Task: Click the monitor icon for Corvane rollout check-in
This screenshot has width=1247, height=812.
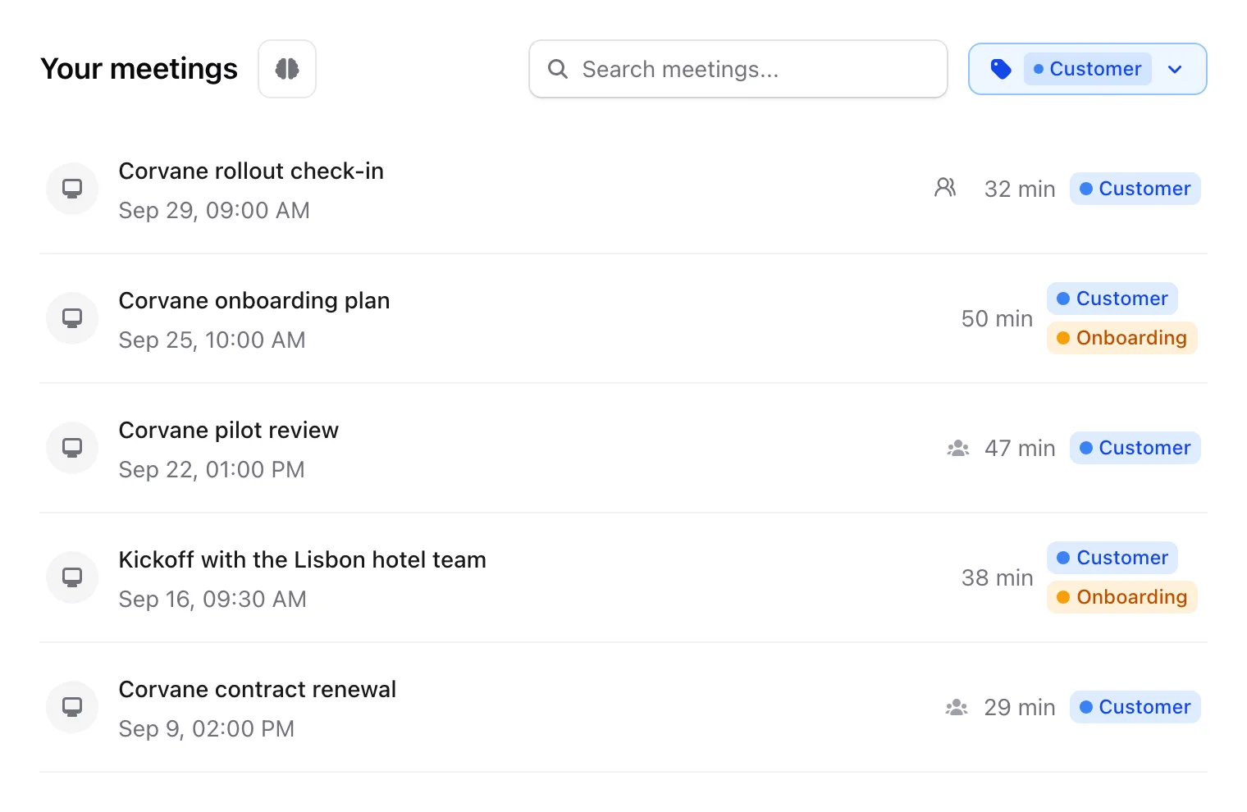Action: [72, 189]
